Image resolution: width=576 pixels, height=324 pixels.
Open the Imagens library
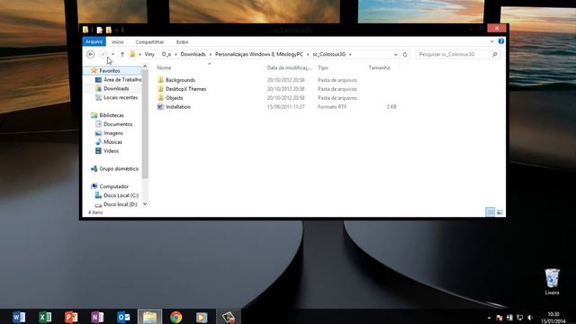coord(113,133)
